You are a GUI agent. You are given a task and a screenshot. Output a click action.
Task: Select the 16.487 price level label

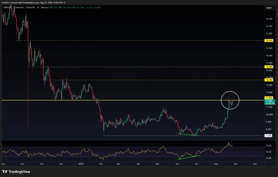(269, 67)
